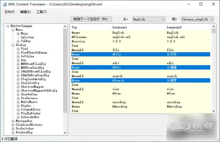Open the 编辑(E) menu

(25, 12)
